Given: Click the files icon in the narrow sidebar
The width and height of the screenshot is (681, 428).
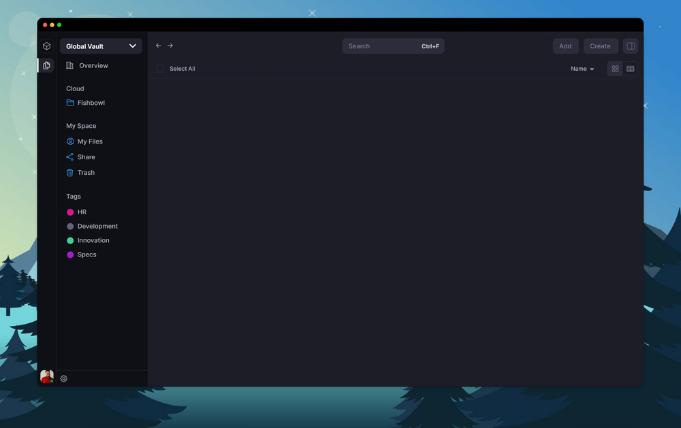Looking at the screenshot, I should point(46,65).
